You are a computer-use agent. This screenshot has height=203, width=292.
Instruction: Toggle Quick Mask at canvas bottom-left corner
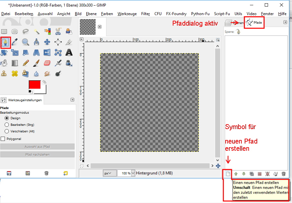point(81,166)
